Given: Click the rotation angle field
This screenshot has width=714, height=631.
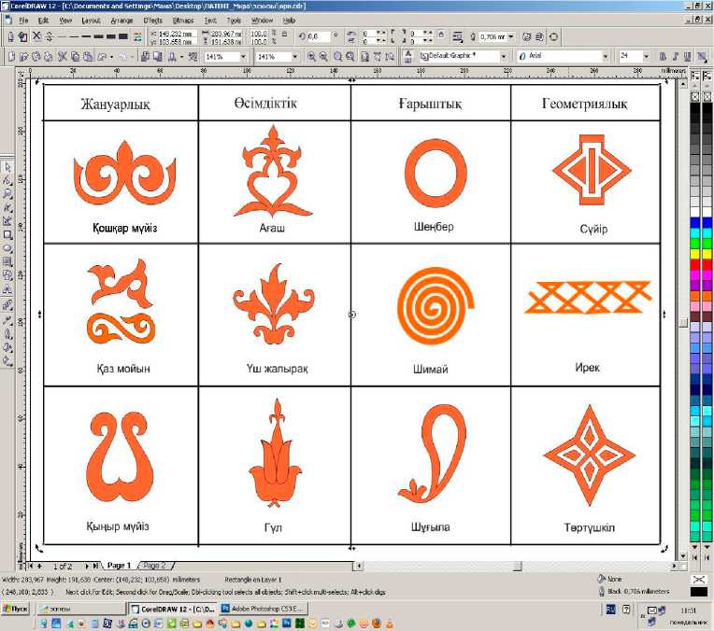Looking at the screenshot, I should point(318,36).
